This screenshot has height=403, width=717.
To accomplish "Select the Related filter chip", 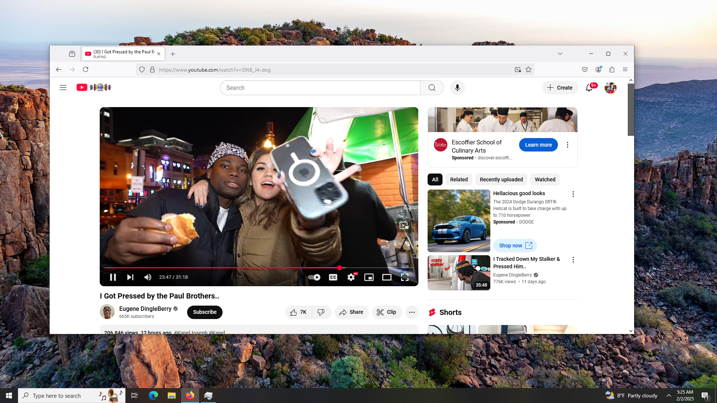I will (x=459, y=179).
